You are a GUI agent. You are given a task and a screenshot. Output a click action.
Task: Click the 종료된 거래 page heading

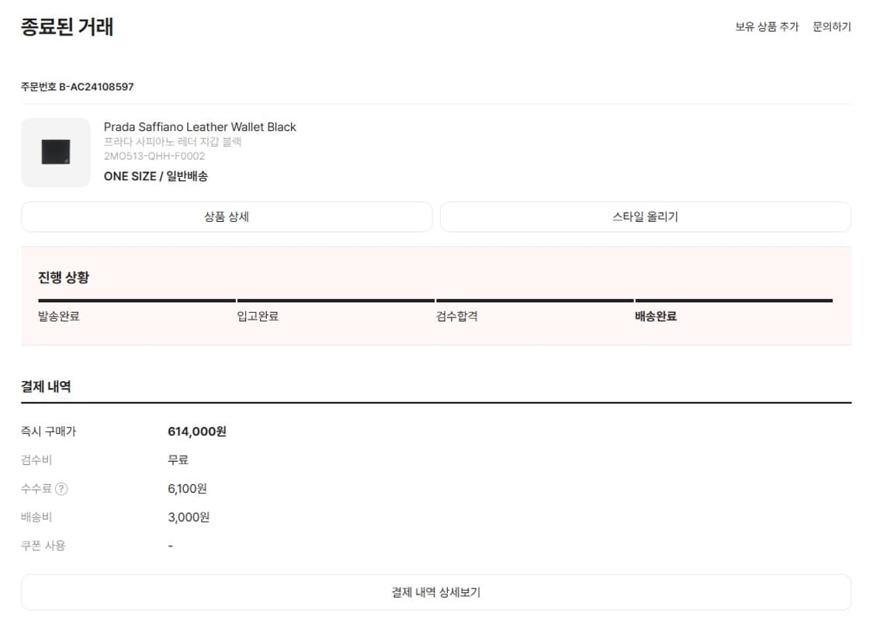coord(68,27)
